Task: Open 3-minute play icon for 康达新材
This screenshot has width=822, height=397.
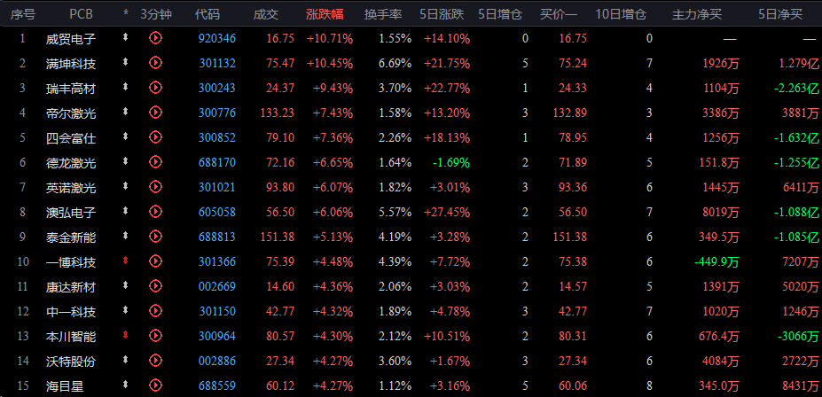Action: pyautogui.click(x=156, y=286)
